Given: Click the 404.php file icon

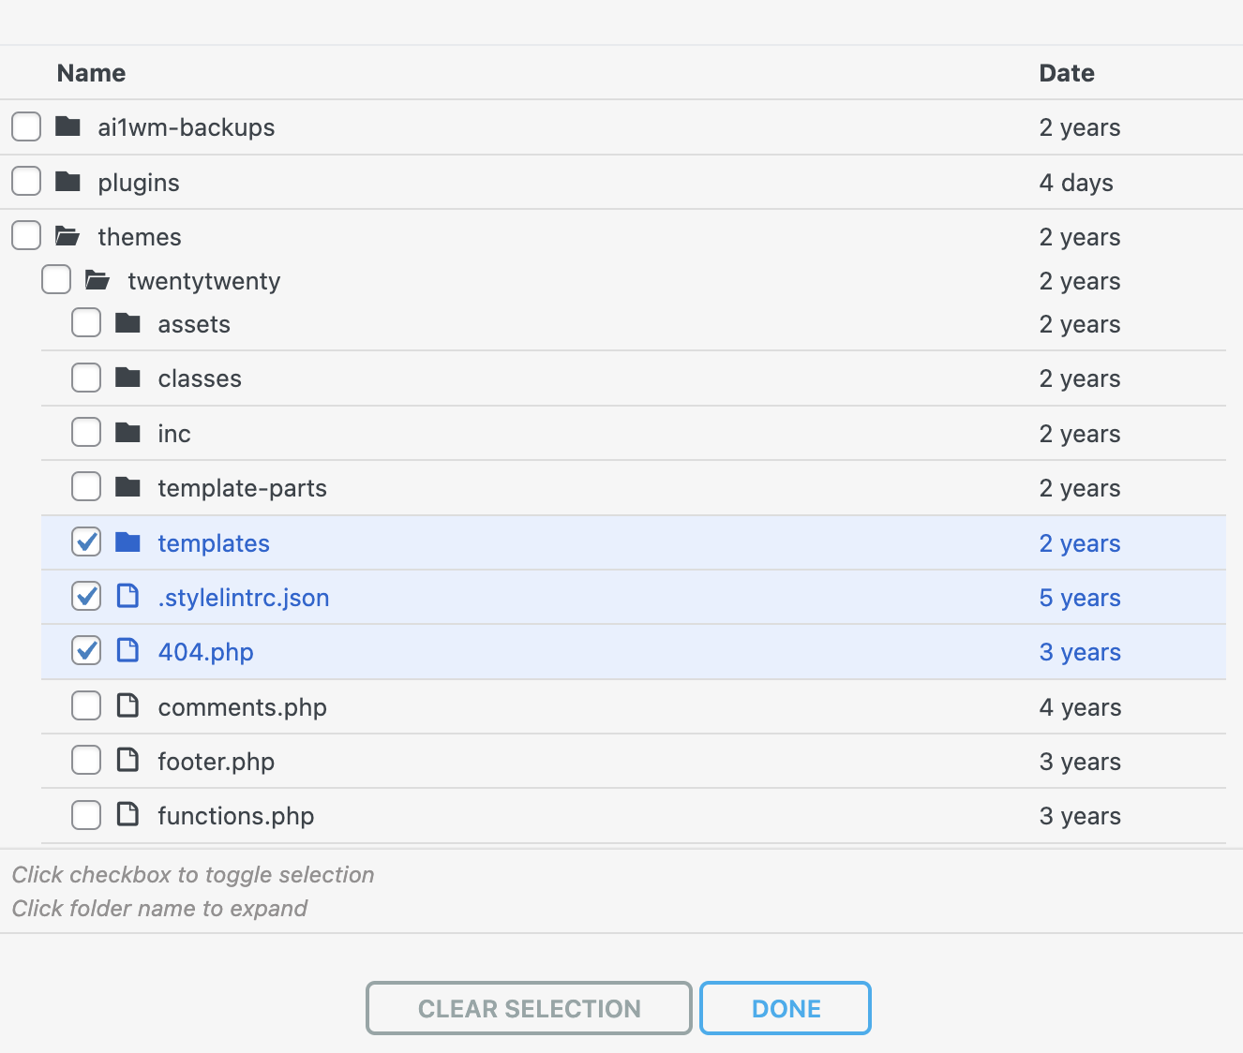Looking at the screenshot, I should click(127, 651).
